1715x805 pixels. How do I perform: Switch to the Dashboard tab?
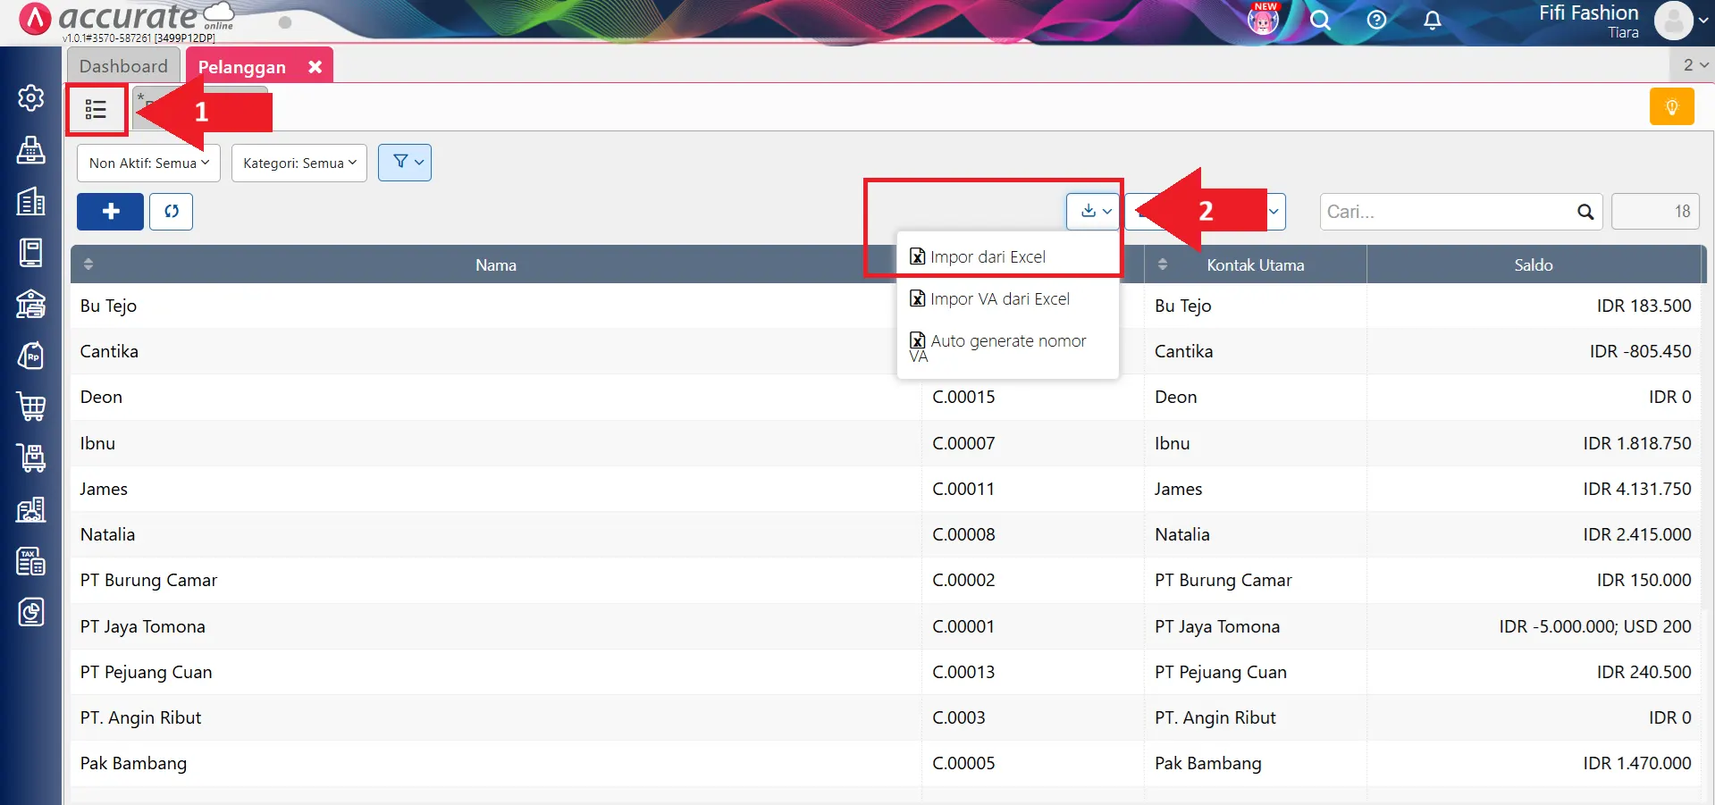point(123,66)
